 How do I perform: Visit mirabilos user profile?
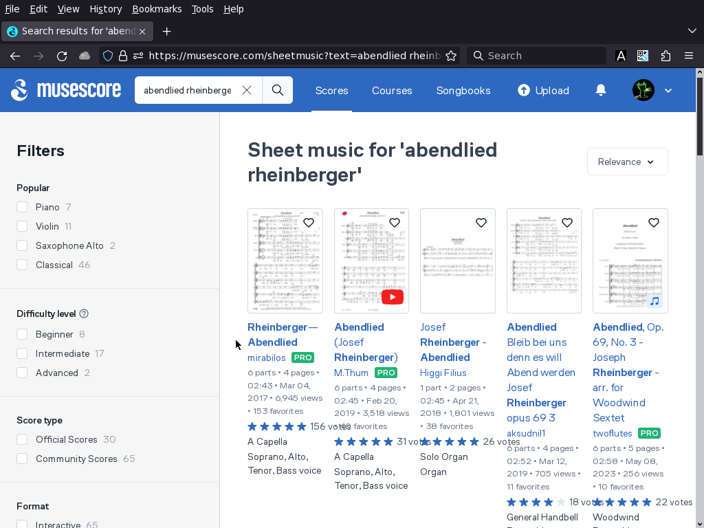[x=267, y=357]
